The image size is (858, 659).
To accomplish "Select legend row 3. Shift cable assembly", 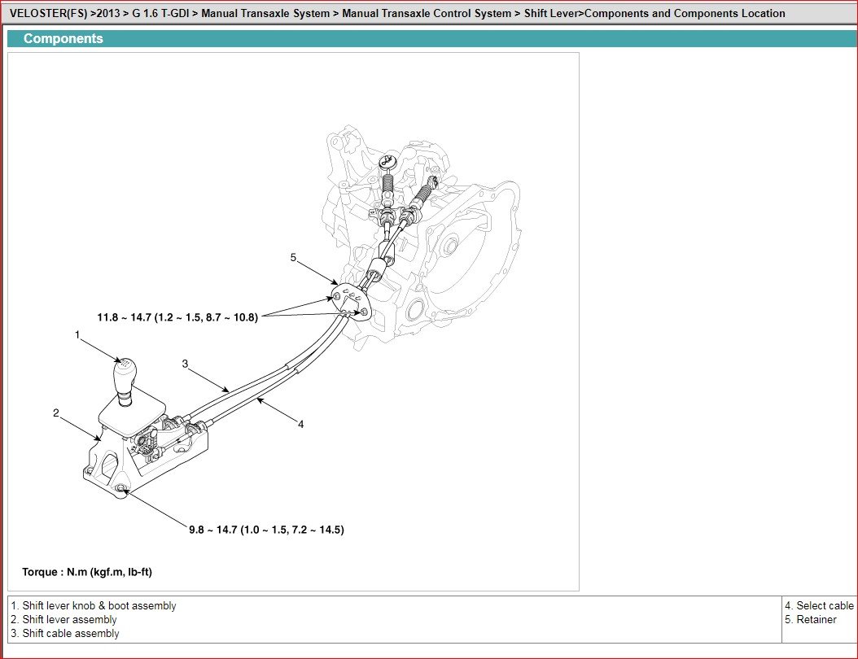I will point(64,633).
